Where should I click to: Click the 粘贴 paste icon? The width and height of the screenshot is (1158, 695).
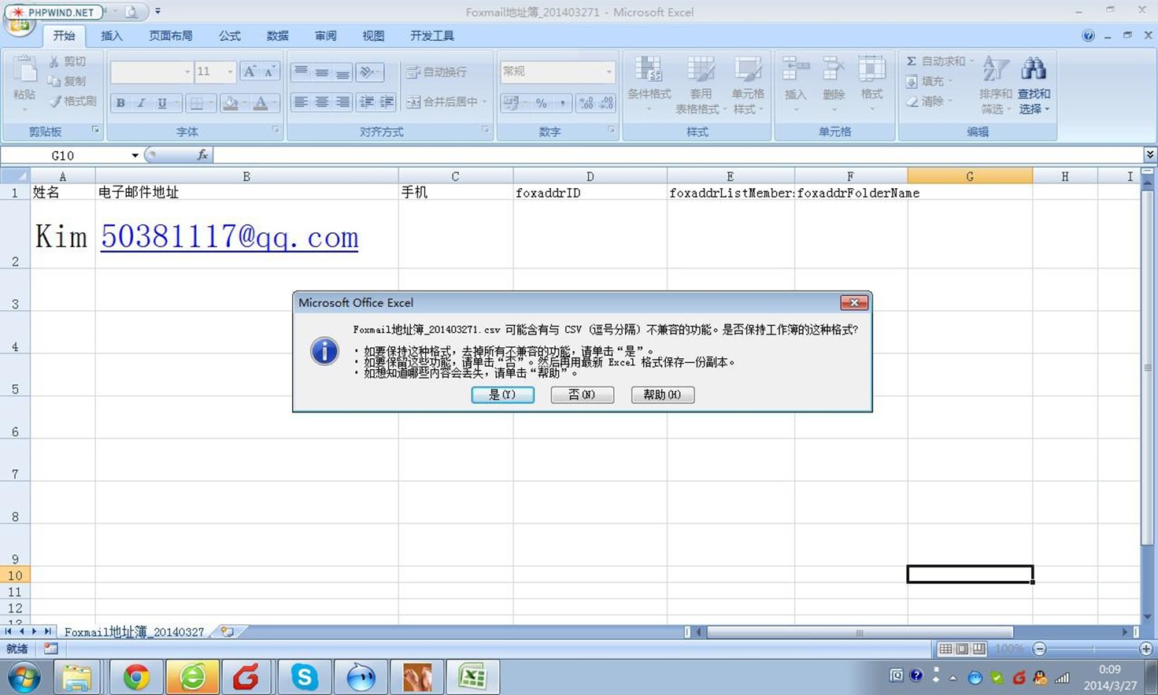[24, 71]
